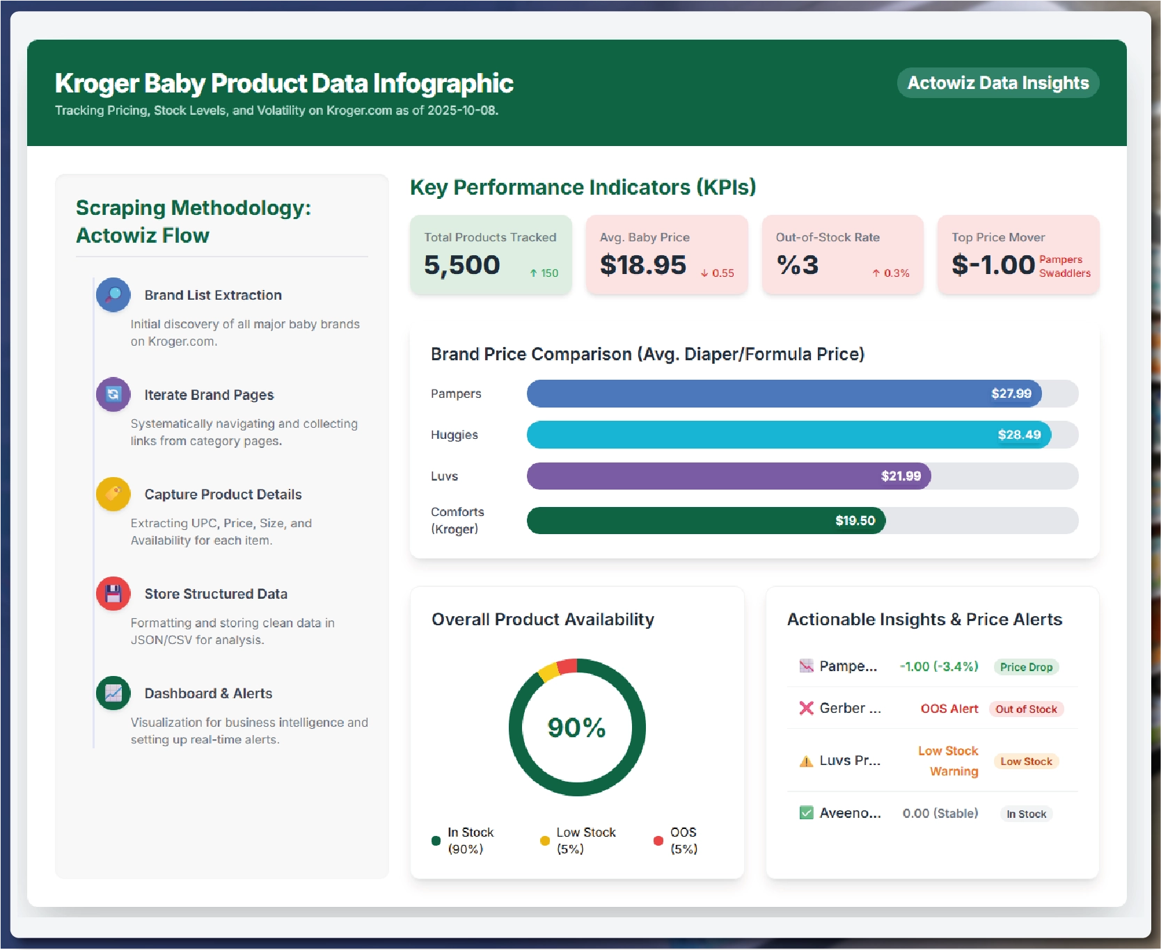Screen dimensions: 1161x950
Task: Click the Dashboard & Alerts chart icon
Action: point(113,693)
